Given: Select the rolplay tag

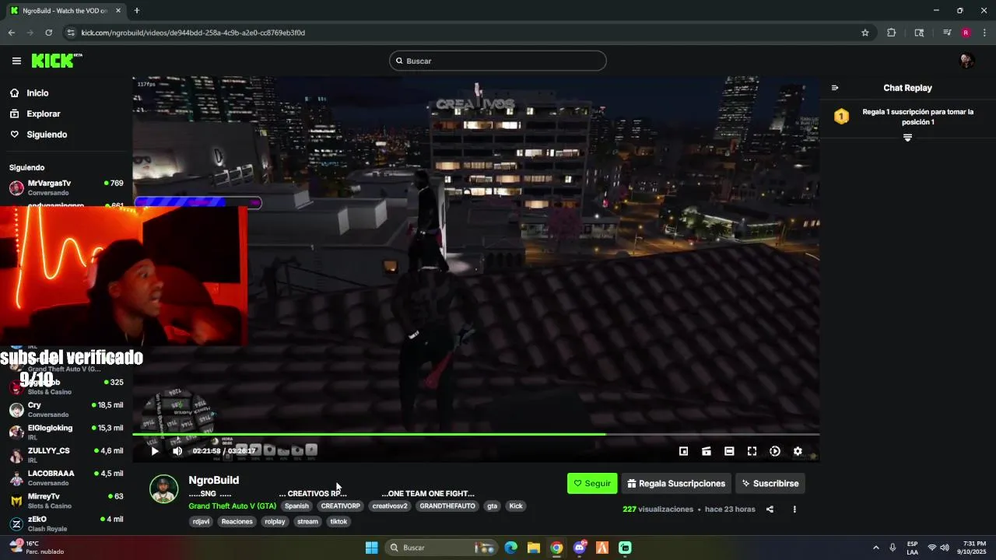Looking at the screenshot, I should 275,521.
